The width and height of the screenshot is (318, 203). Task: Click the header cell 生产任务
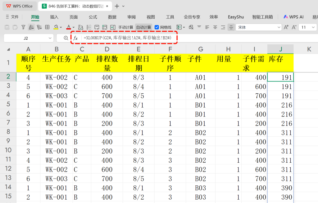click(x=57, y=63)
